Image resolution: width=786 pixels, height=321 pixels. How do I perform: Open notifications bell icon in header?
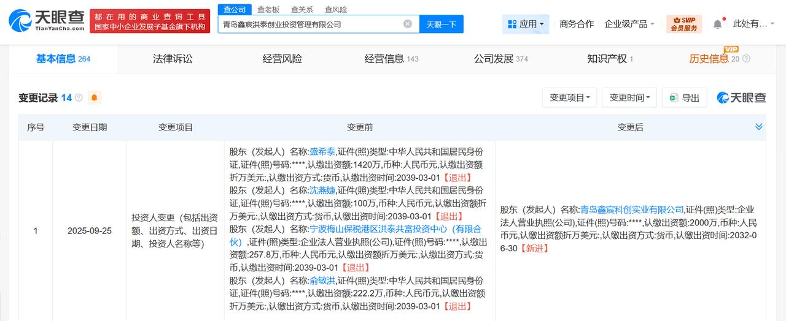(717, 24)
